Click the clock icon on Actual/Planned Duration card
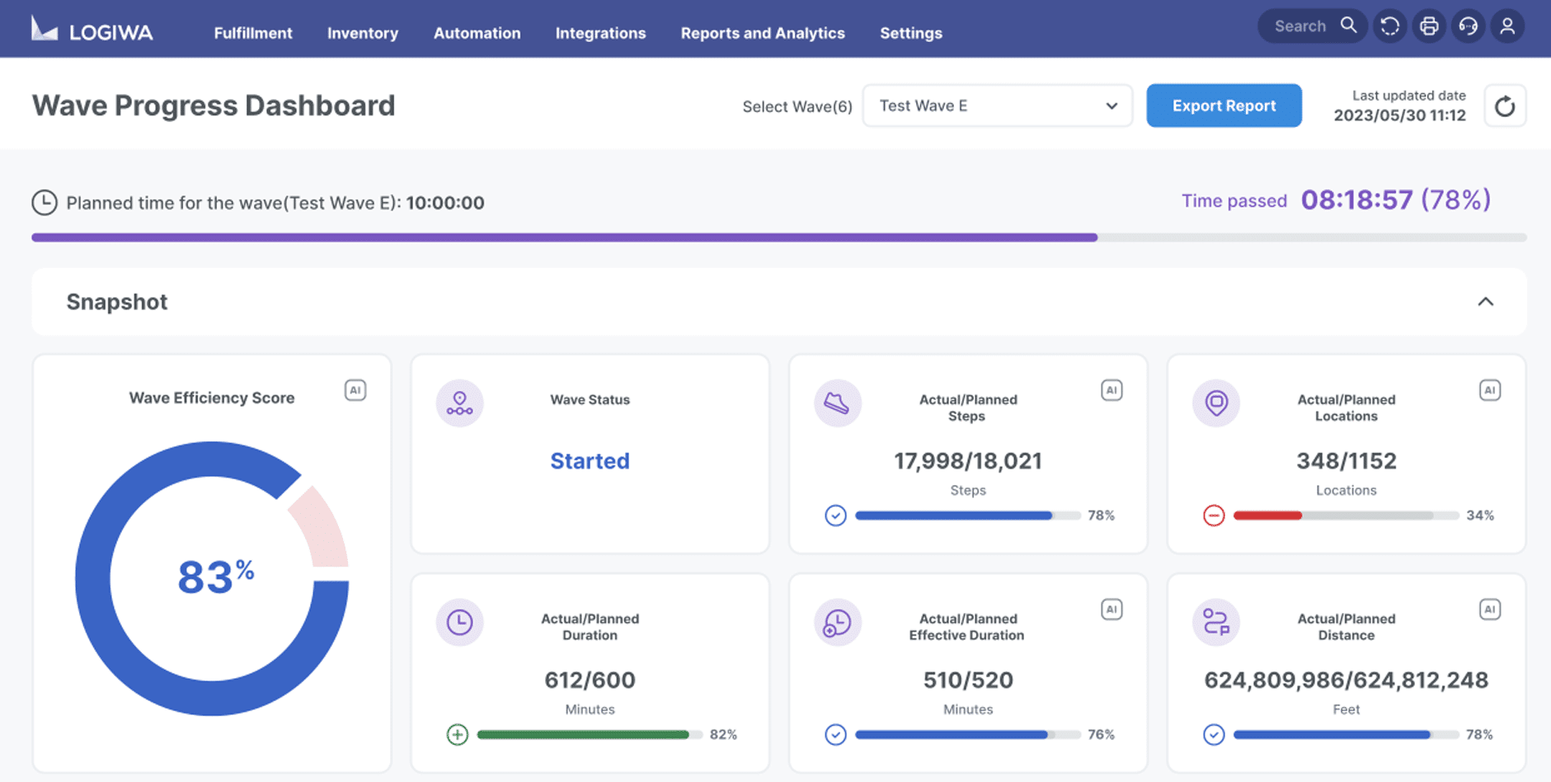 tap(459, 623)
